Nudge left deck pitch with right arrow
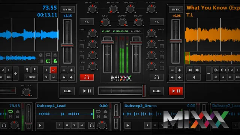 (71, 77)
